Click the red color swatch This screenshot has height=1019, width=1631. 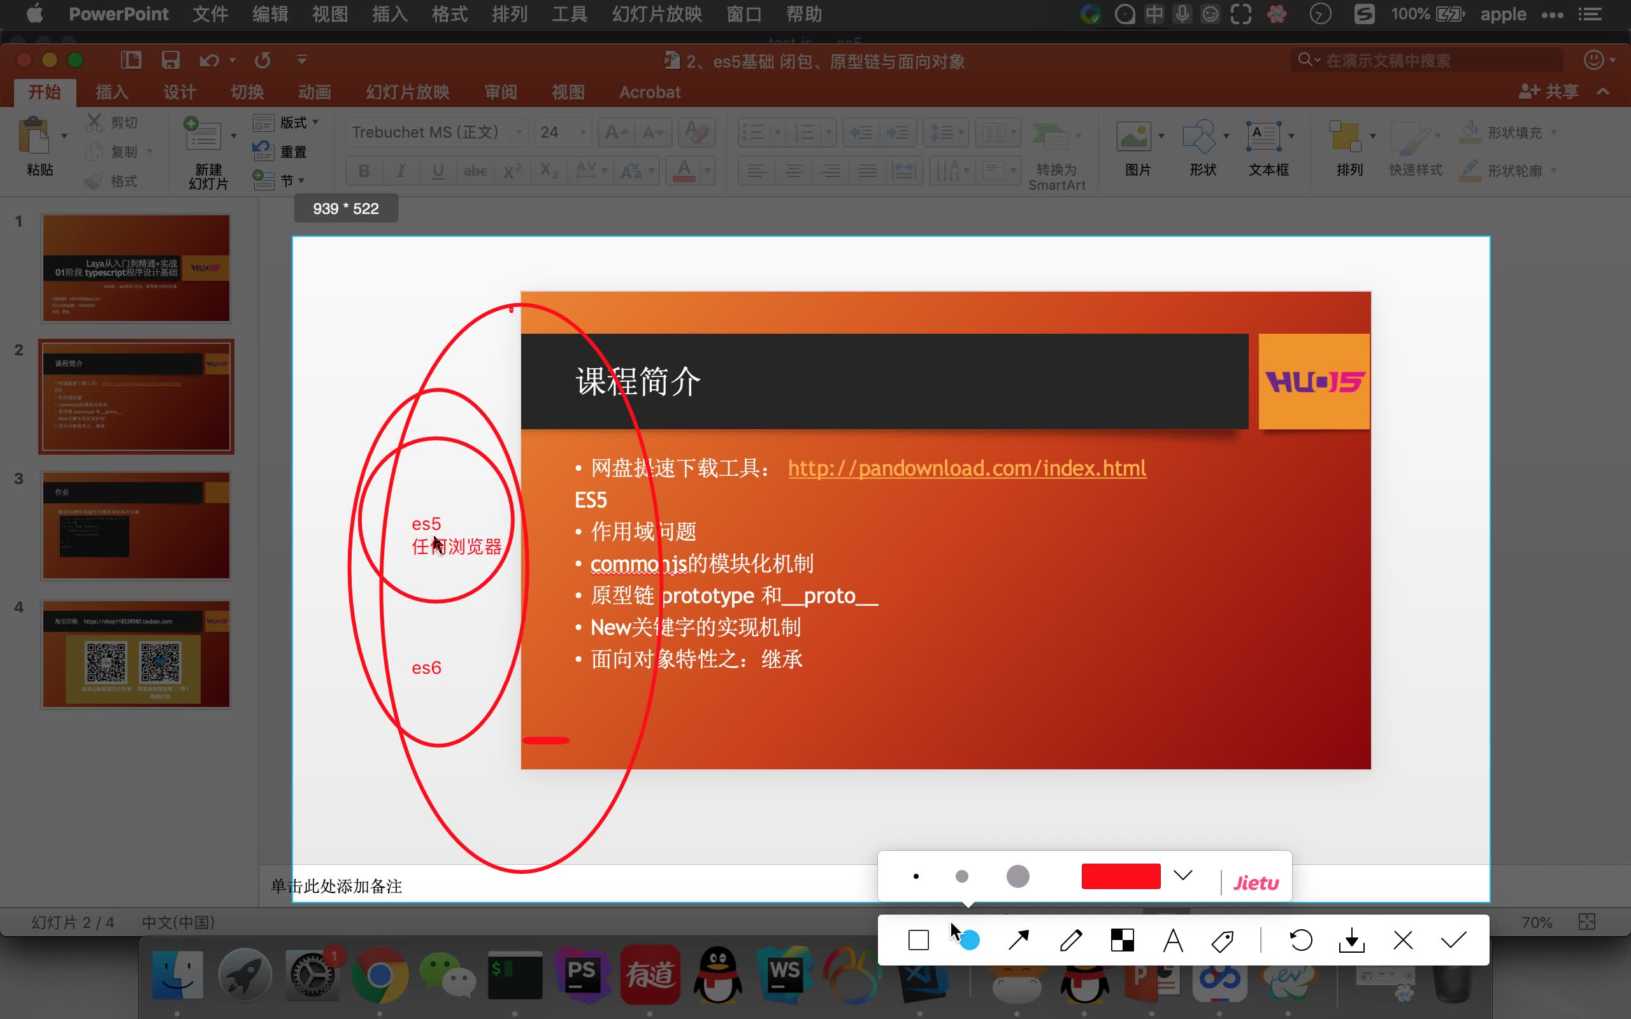pyautogui.click(x=1121, y=875)
